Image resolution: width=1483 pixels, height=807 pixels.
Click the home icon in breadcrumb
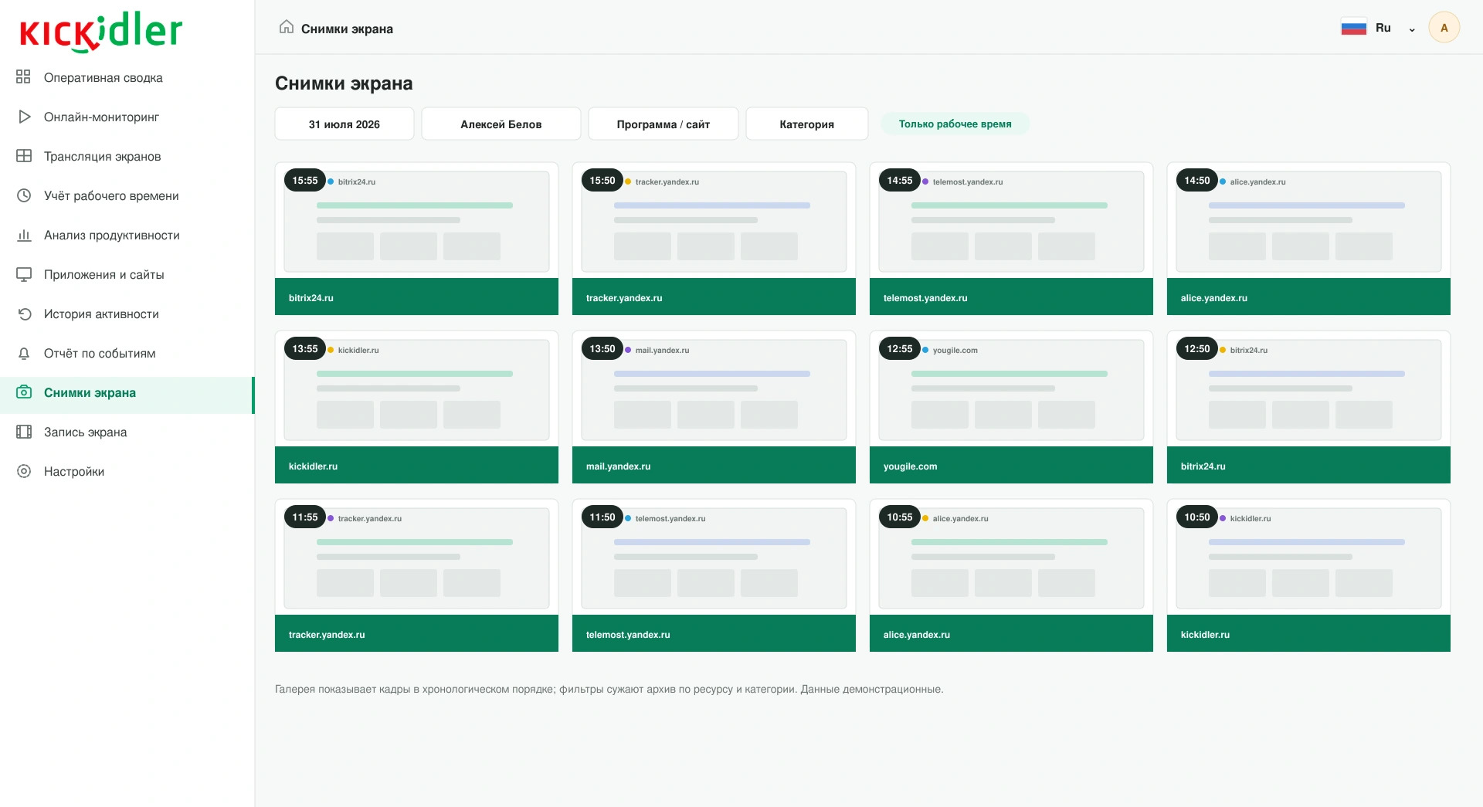pyautogui.click(x=287, y=28)
